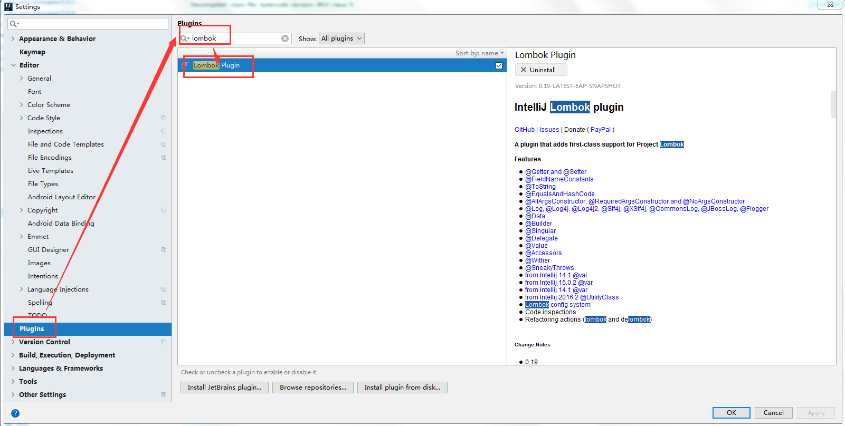Click the search magnifier in plugin search
The width and height of the screenshot is (845, 426).
click(x=185, y=38)
